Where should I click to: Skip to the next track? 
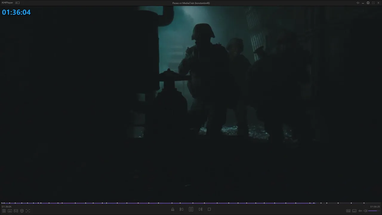tap(201, 209)
